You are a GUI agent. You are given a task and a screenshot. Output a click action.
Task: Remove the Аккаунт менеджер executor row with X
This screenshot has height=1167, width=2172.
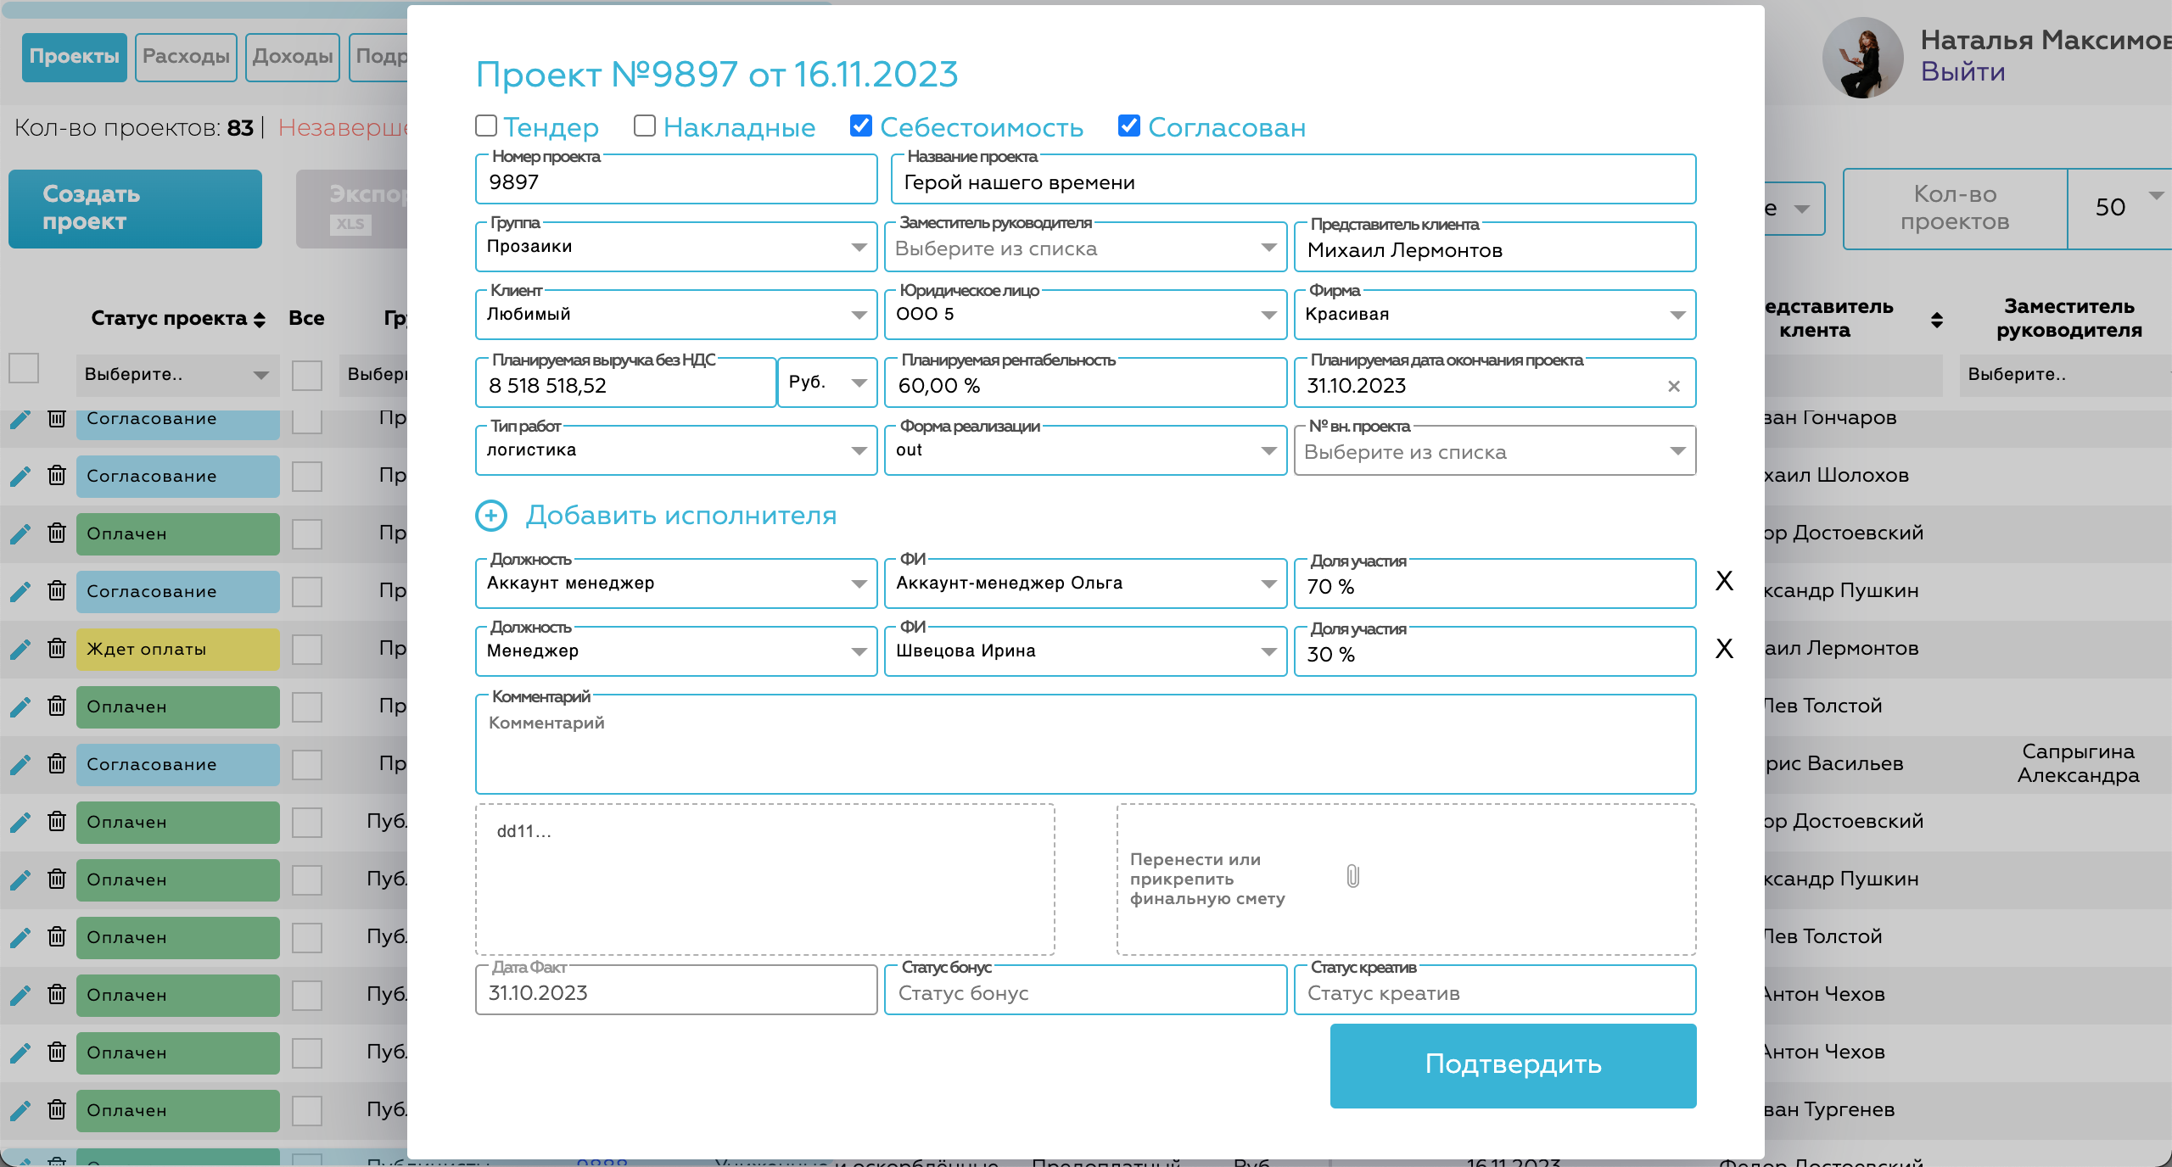click(1724, 581)
